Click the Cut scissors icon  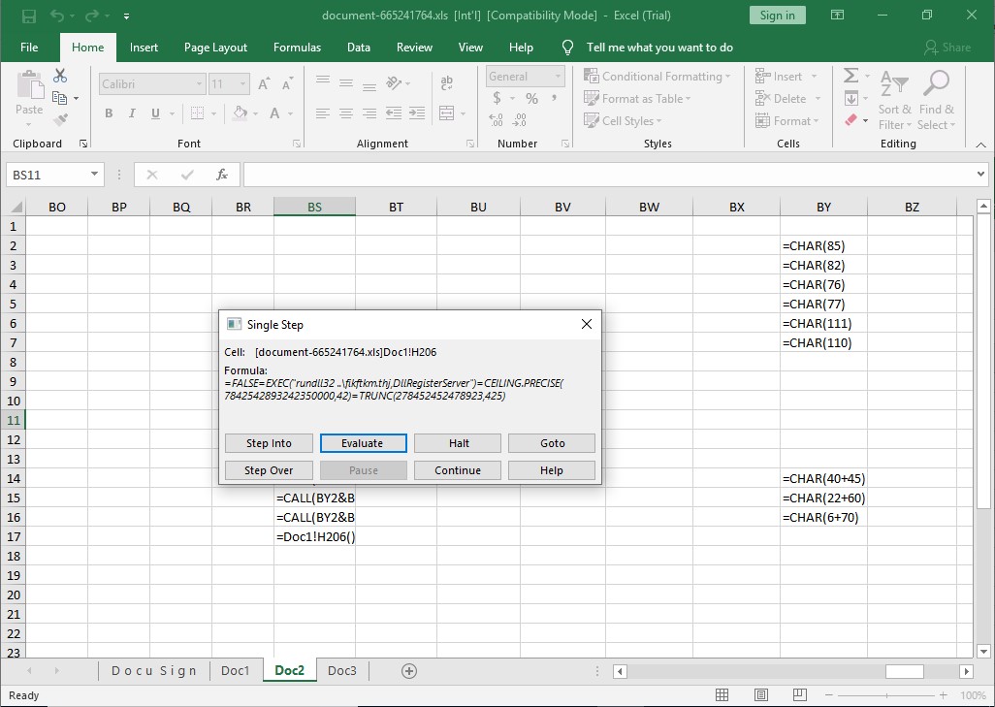click(x=60, y=76)
